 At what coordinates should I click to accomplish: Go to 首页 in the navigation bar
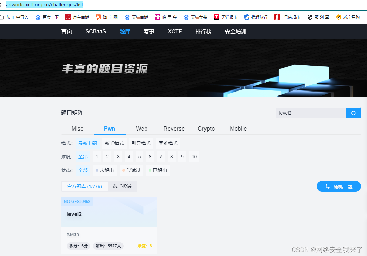(67, 31)
